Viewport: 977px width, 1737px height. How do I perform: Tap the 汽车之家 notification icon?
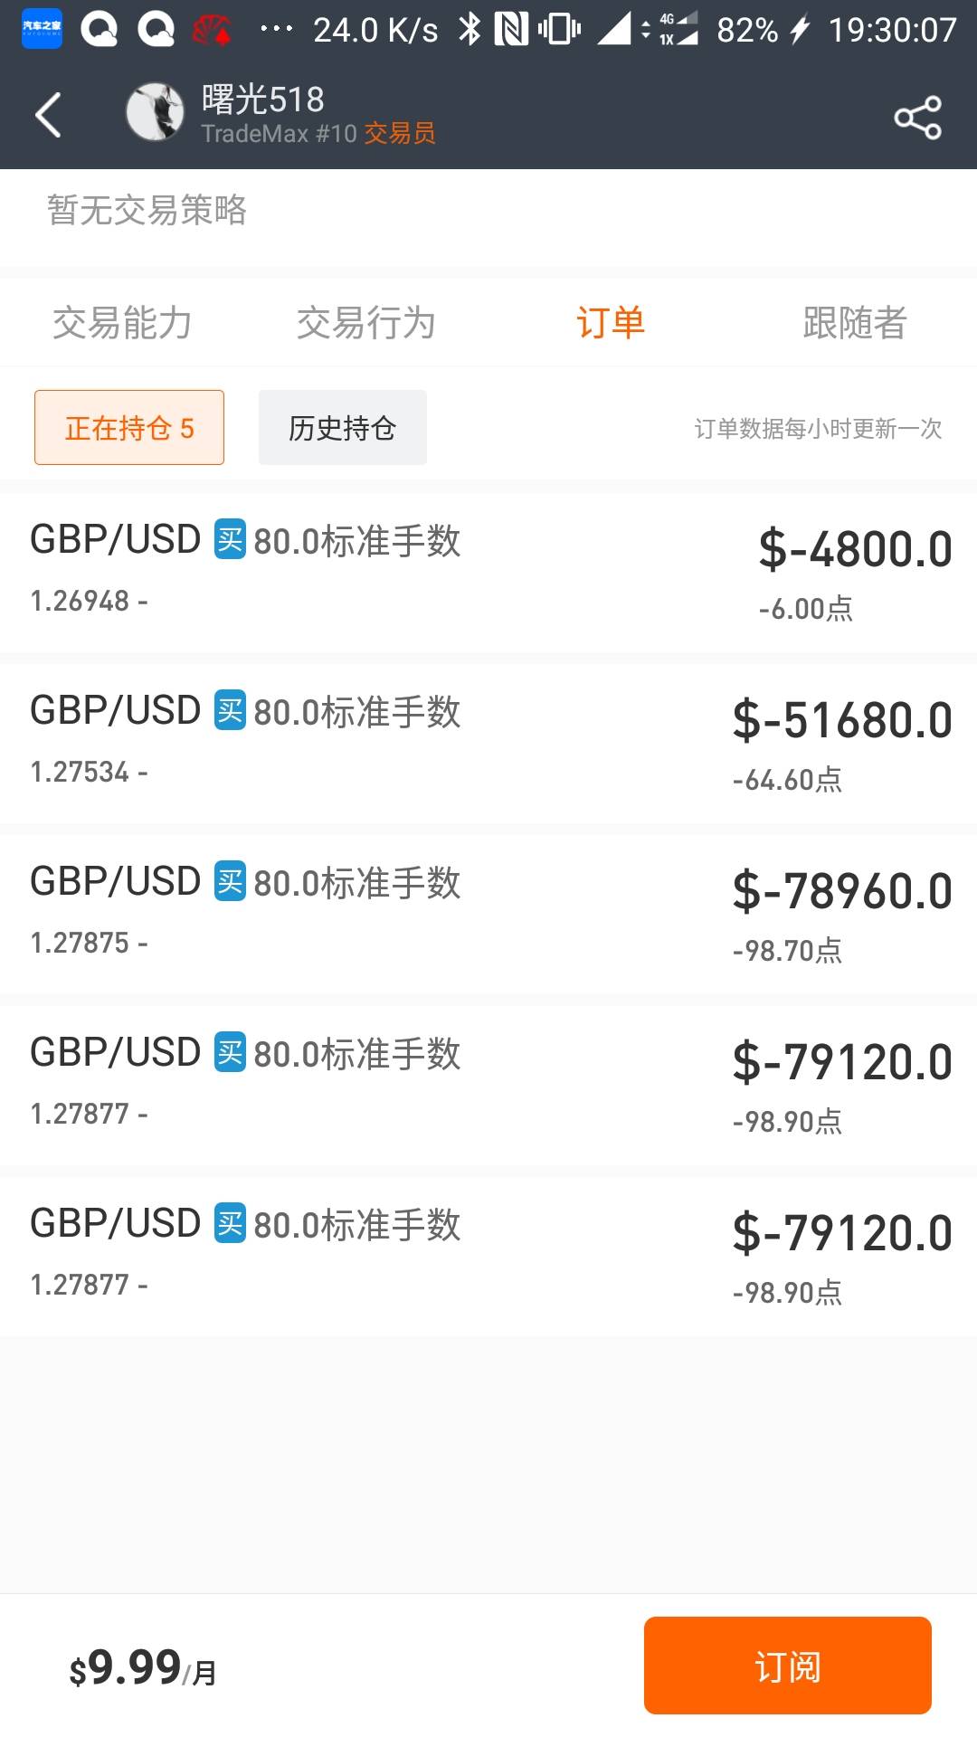[42, 29]
